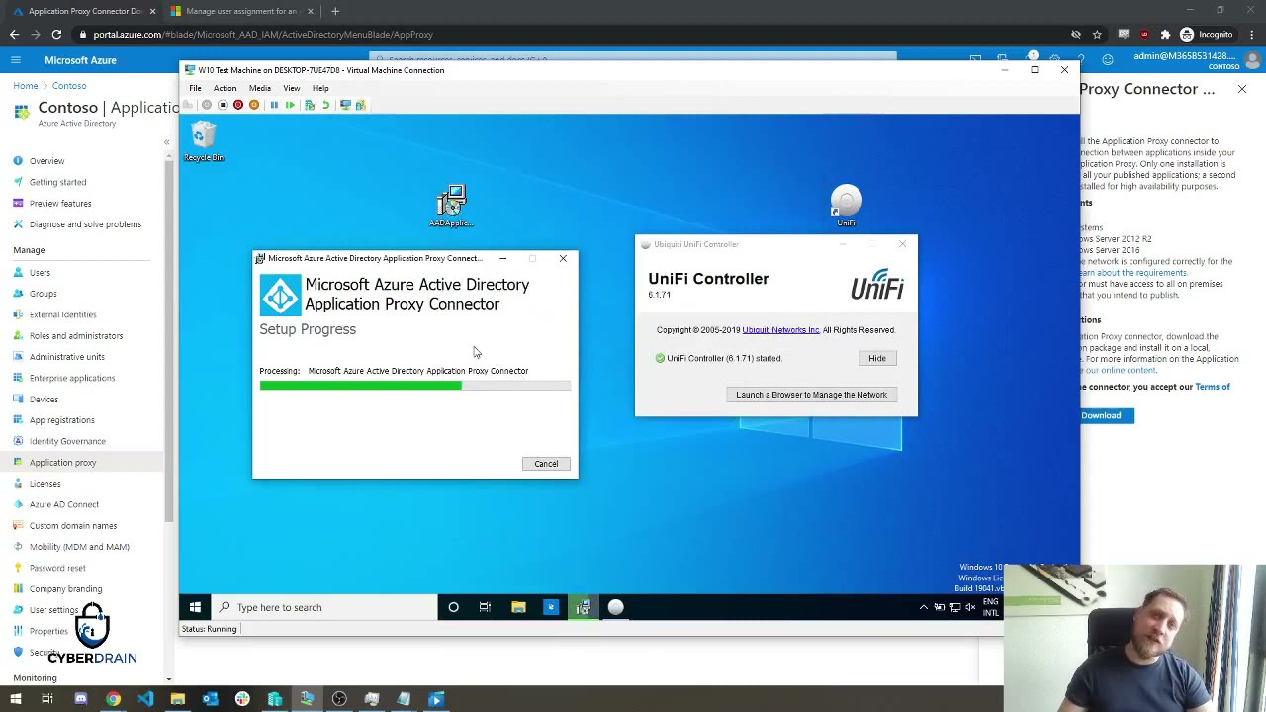The width and height of the screenshot is (1266, 712).
Task: Click the setup progress bar in connector installer
Action: pyautogui.click(x=414, y=386)
